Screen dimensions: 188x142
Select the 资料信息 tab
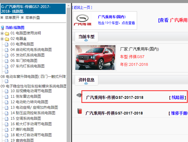coord(86,80)
